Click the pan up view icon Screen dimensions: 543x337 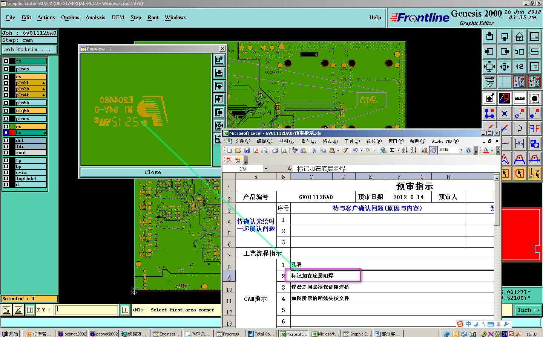pos(489,37)
